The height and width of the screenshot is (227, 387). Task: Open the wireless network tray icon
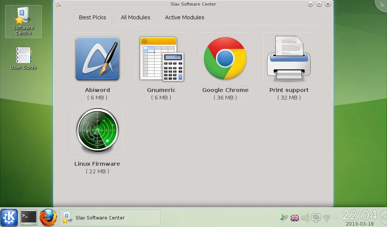[x=327, y=218]
